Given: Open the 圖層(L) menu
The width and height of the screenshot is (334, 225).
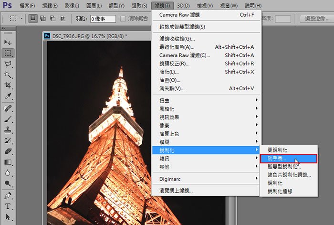Looking at the screenshot, I should click(94, 6).
